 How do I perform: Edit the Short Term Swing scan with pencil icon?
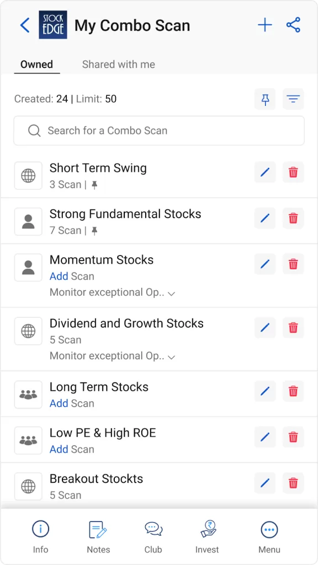tap(264, 172)
